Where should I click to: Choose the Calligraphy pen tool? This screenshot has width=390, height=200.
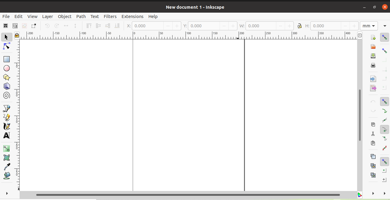6,126
